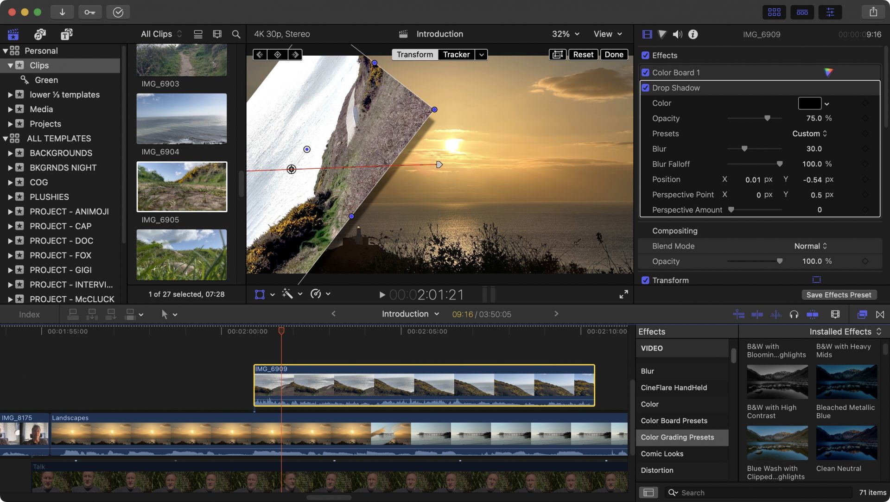Enable audio skimming with headphones icon
Image resolution: width=890 pixels, height=502 pixels.
(794, 314)
